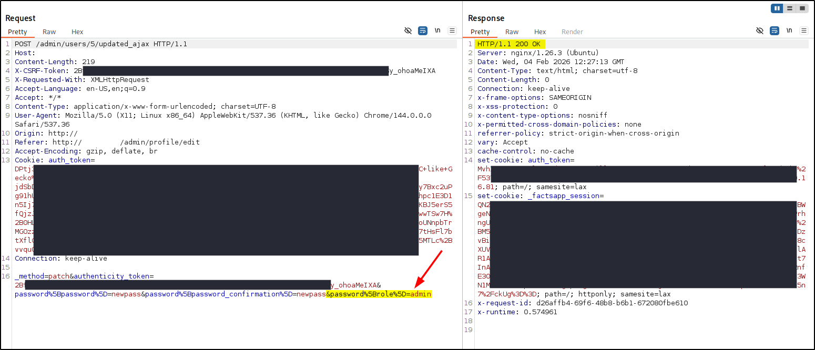Place cursor on POST /admin/users/5/updated_ajax line
The height and width of the screenshot is (350, 815).
[101, 44]
